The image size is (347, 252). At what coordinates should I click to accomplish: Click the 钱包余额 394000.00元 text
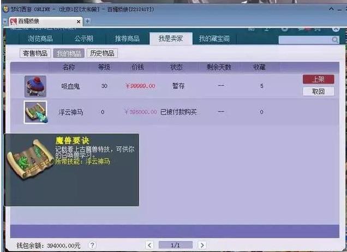click(49, 245)
